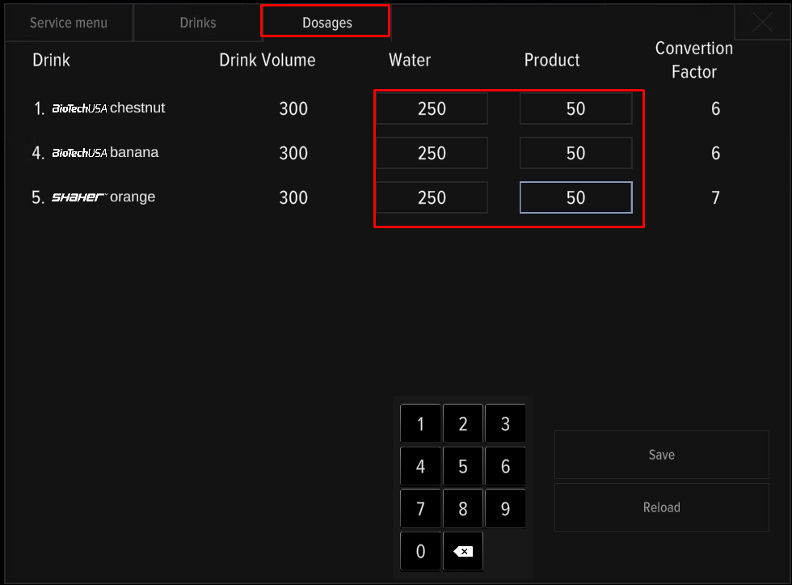Edit banana drink Water field
792x585 pixels.
[x=432, y=153]
